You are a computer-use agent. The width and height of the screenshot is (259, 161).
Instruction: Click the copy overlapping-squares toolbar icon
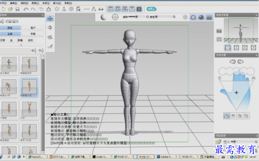(41, 9)
